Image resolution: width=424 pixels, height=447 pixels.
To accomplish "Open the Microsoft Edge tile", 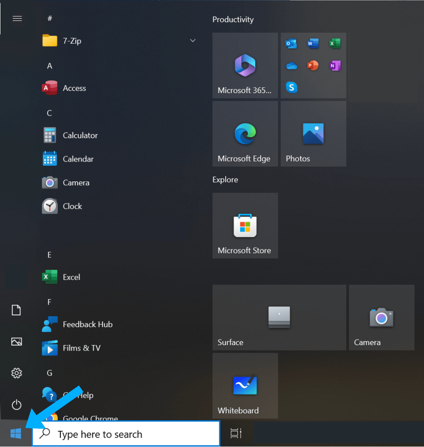I will pyautogui.click(x=245, y=134).
